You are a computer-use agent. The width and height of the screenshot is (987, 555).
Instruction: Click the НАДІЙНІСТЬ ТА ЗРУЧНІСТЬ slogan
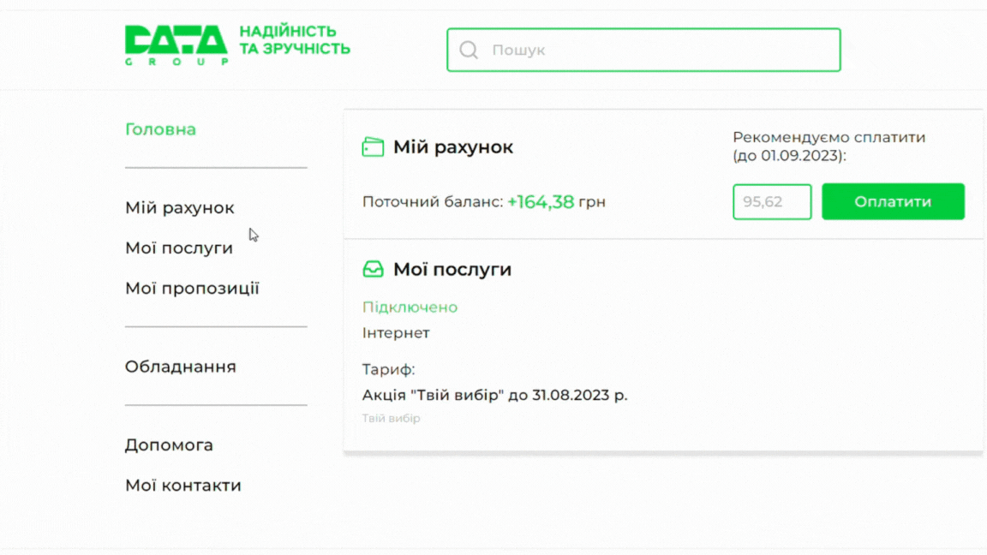click(x=295, y=40)
